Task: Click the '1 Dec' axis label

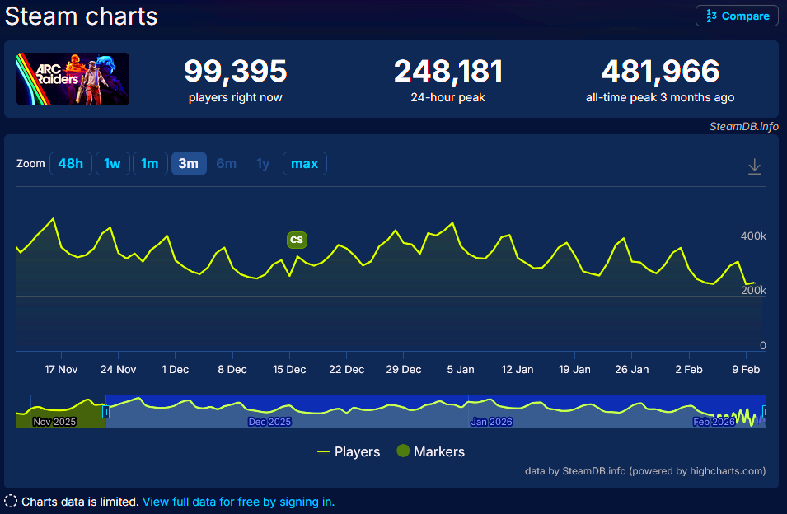Action: coord(176,370)
